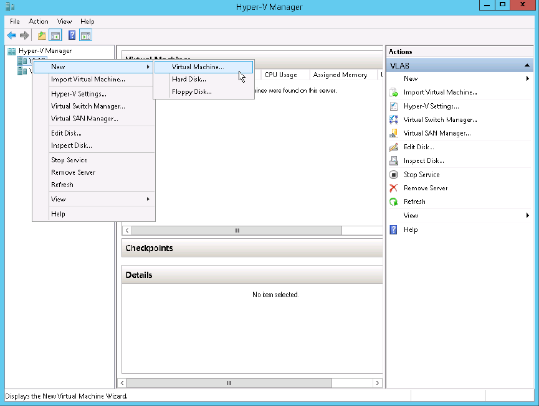The height and width of the screenshot is (406, 539).
Task: Click the Stop Service icon in Actions pane
Action: coord(394,175)
